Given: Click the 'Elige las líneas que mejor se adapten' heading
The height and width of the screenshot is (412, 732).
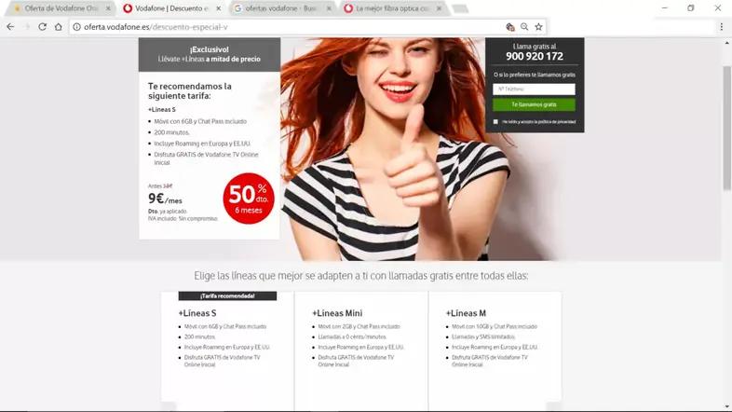Looking at the screenshot, I should pyautogui.click(x=361, y=276).
